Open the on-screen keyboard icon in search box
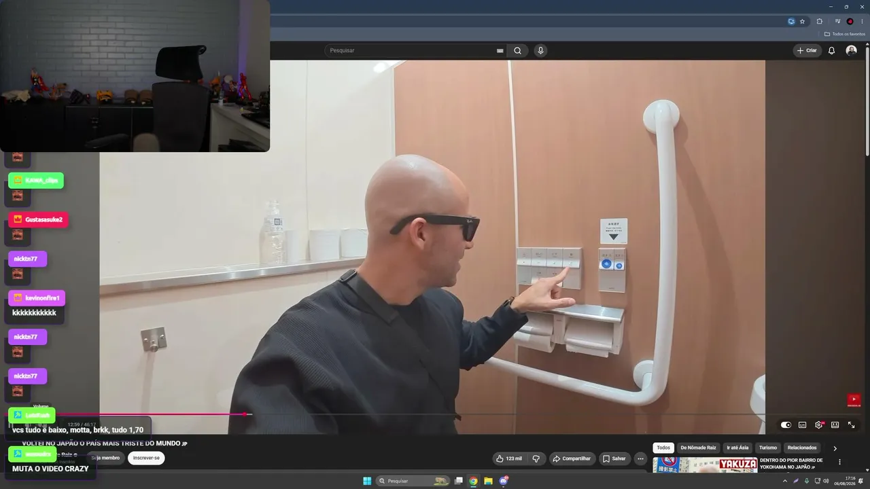Screen dimensions: 870x489 tap(500, 50)
